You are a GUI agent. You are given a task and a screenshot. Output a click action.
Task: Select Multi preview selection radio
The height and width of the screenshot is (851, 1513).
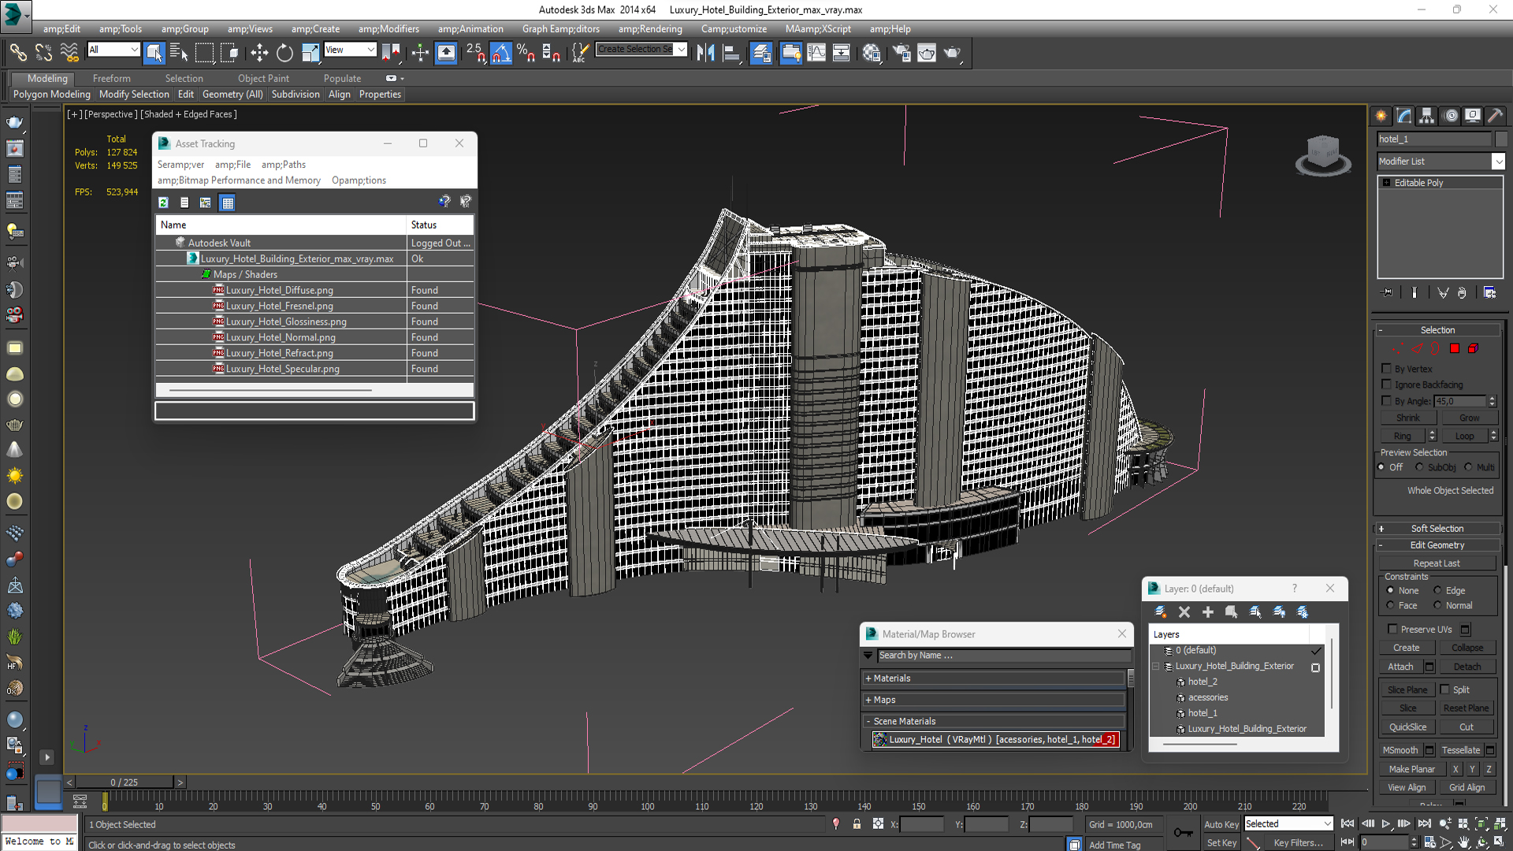coord(1468,467)
